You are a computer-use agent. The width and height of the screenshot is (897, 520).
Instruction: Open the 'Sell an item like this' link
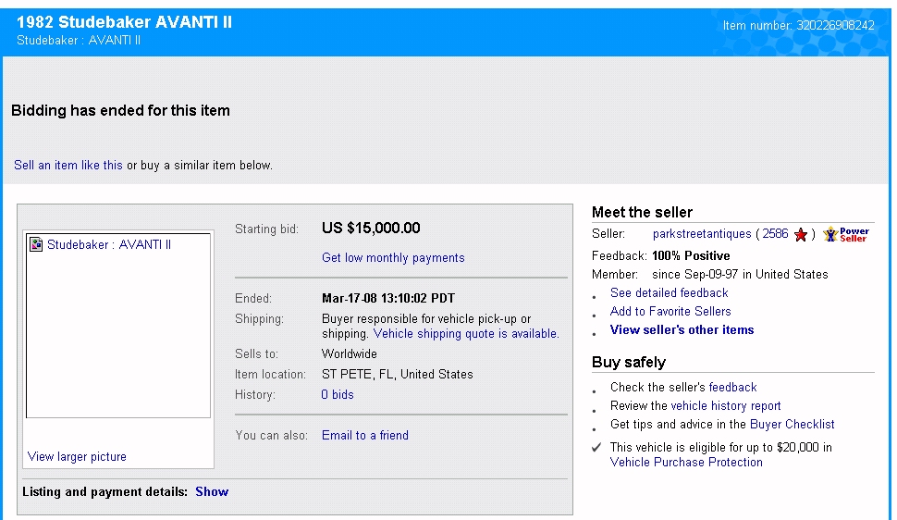pyautogui.click(x=68, y=166)
